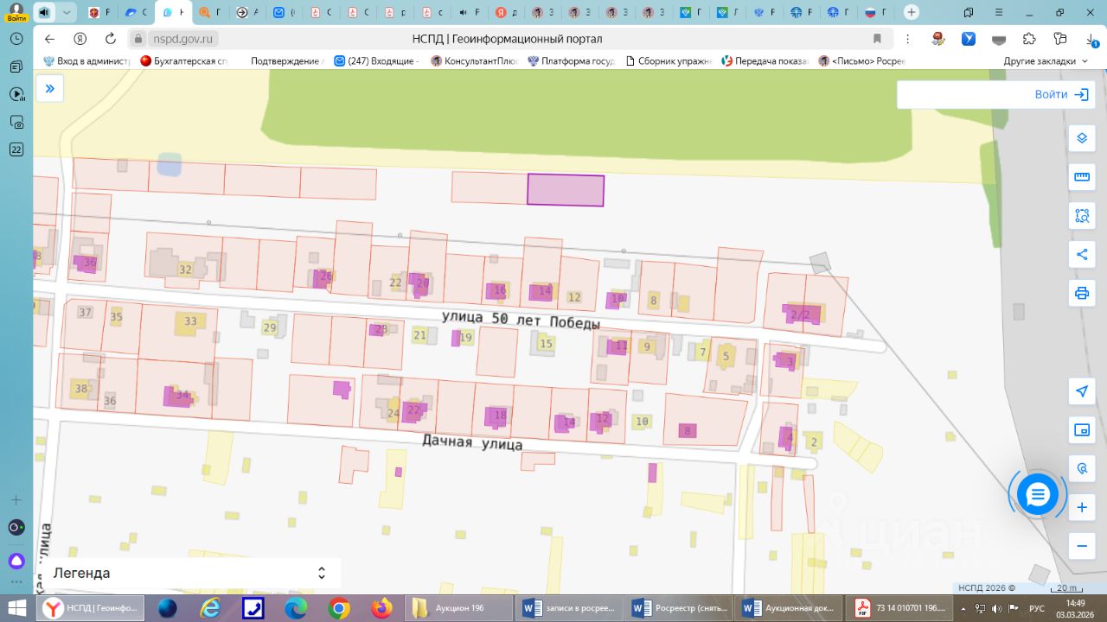Screen dimensions: 1107x622
Task: Zoom out using the minus button
Action: coord(1081,546)
